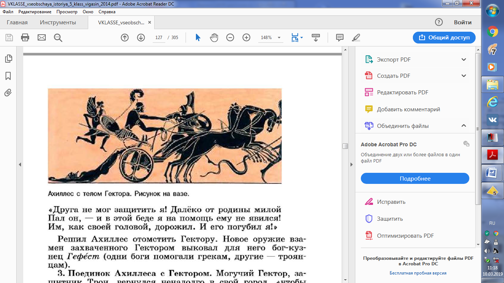Switch to the Инструменты tab
Screen dimensions: 504x283
coord(58,22)
